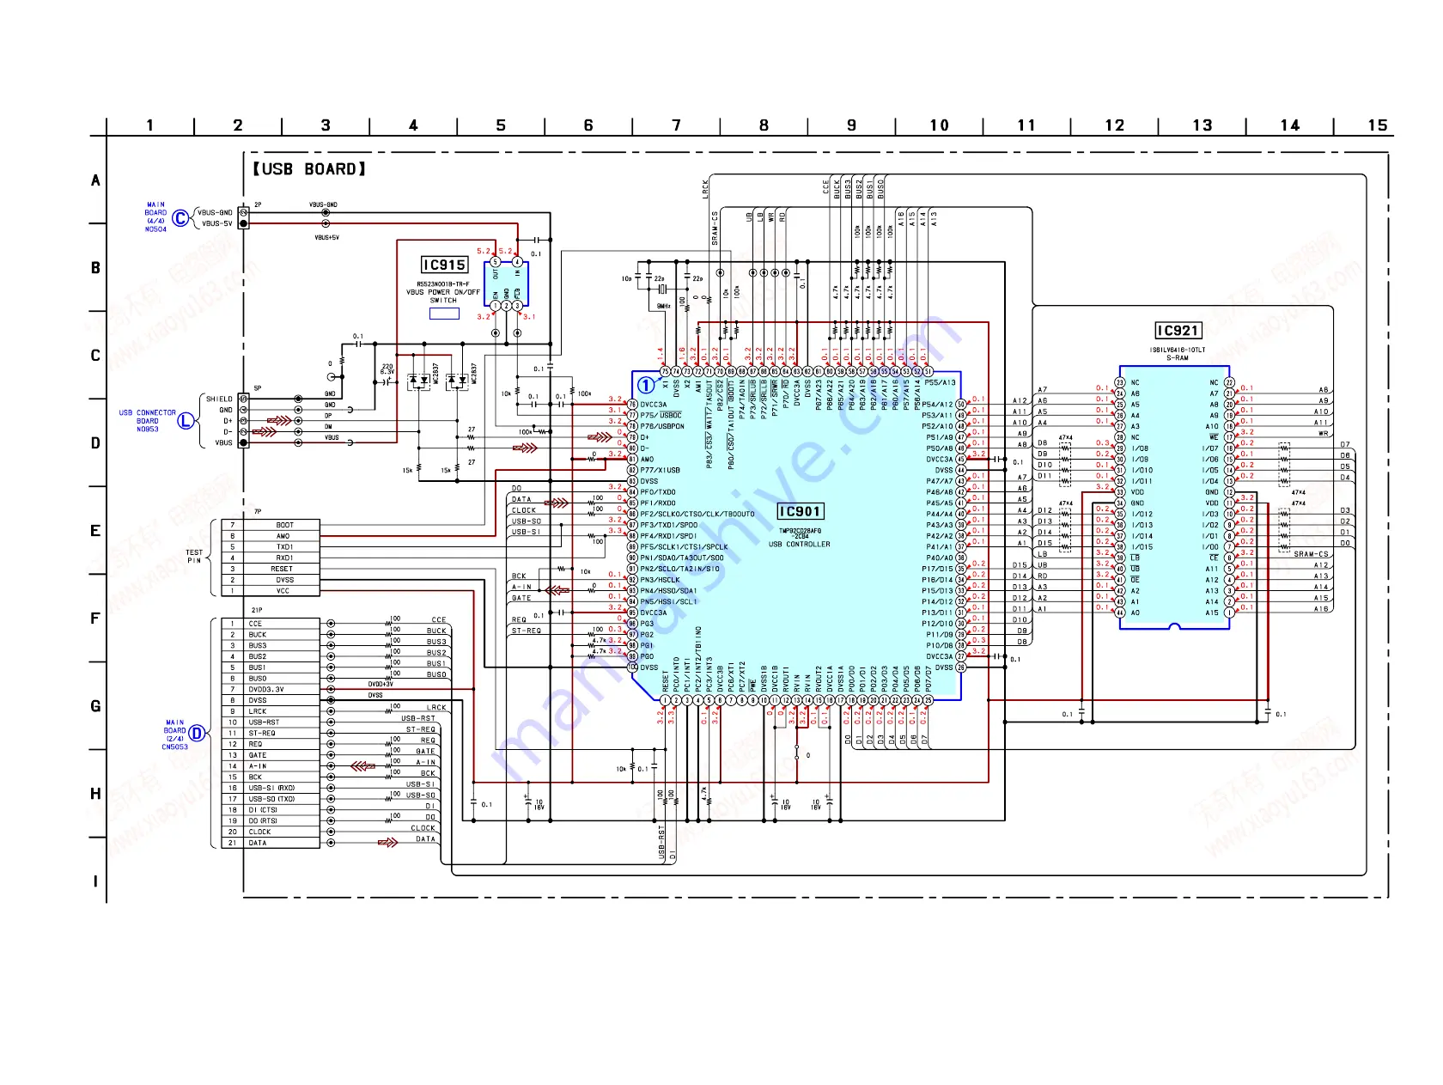Click column number 15 in the top ruler
Image resolution: width=1443 pixels, height=1085 pixels.
(1378, 125)
